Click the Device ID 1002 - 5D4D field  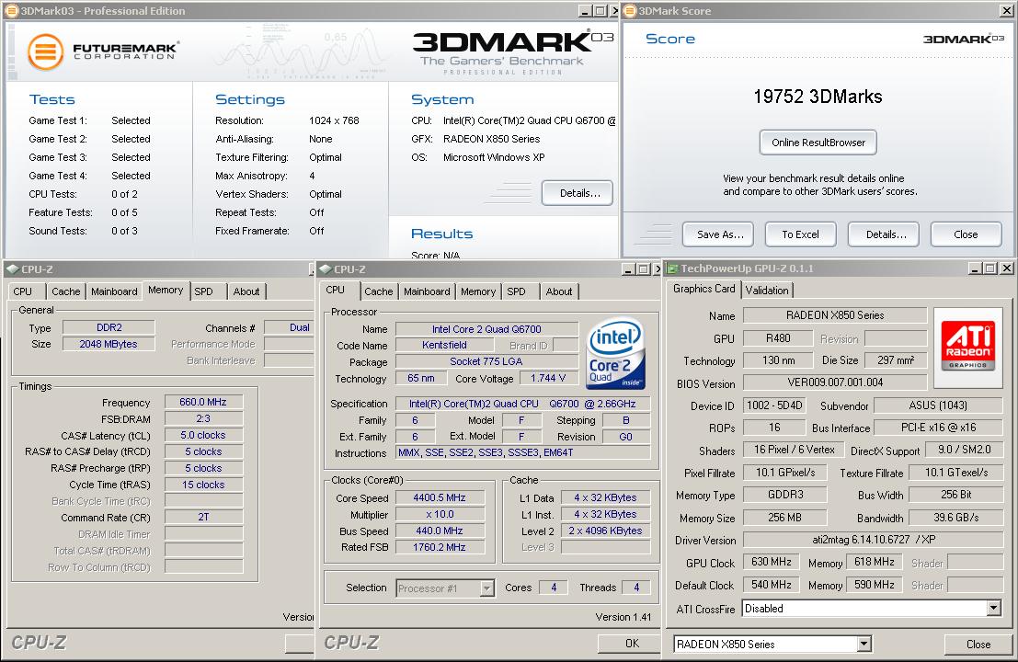[774, 405]
